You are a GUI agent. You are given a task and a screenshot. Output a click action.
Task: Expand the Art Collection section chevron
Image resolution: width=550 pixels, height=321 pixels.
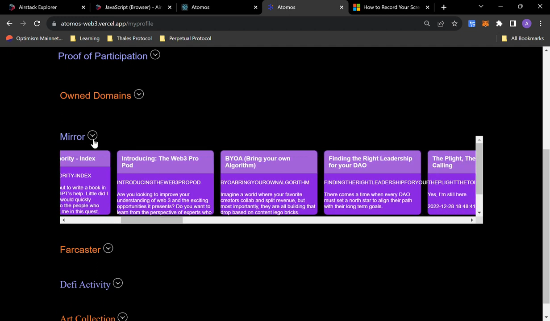click(x=122, y=317)
